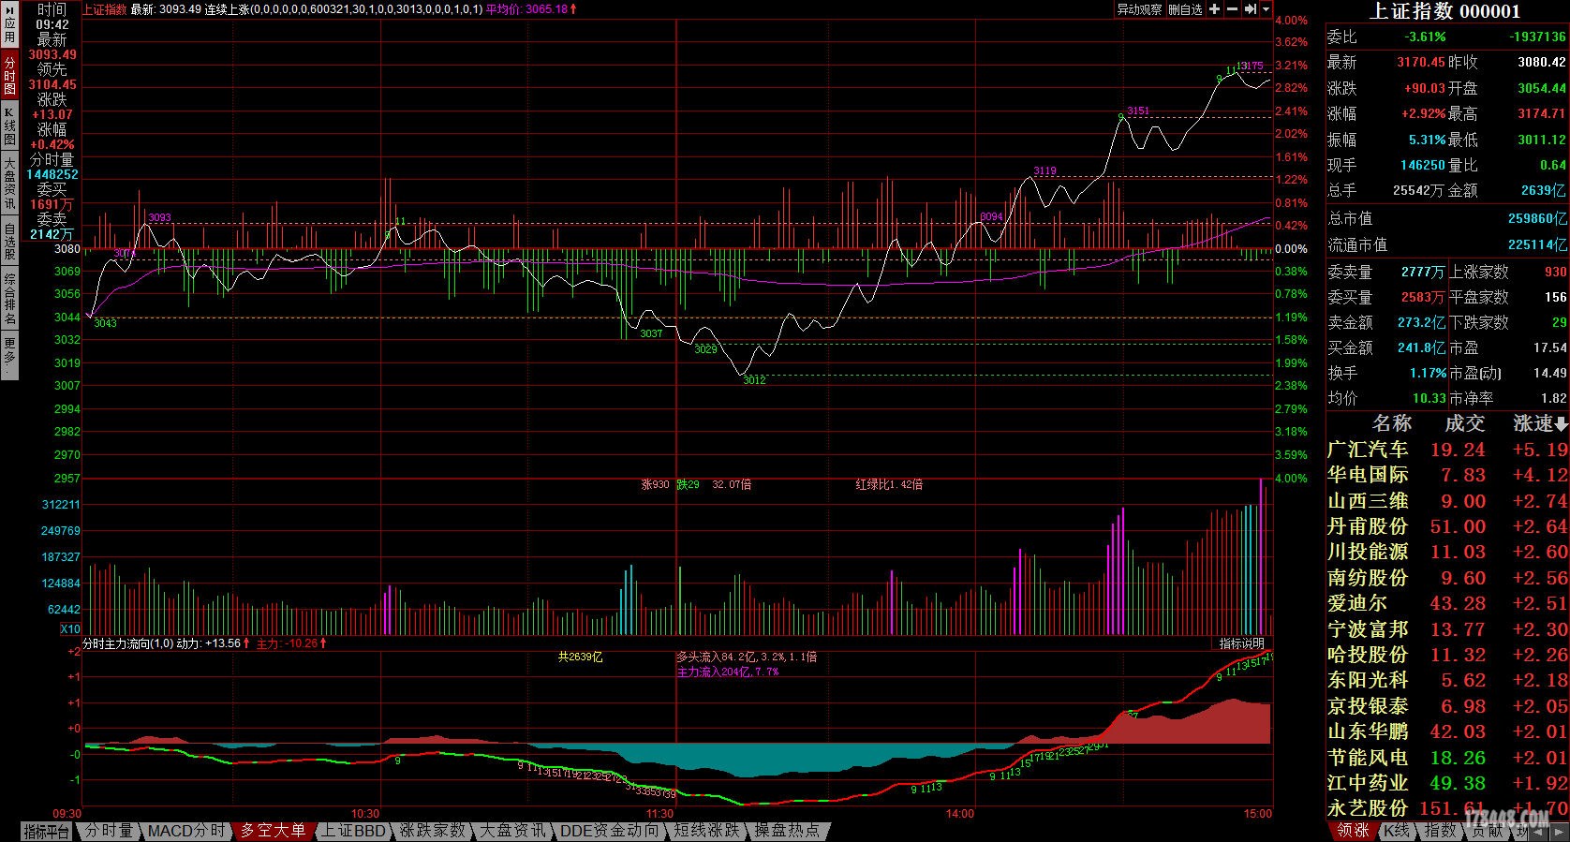Viewport: 1570px width, 842px height.
Task: Click the plus (+) toolbar icon
Action: click(1215, 9)
